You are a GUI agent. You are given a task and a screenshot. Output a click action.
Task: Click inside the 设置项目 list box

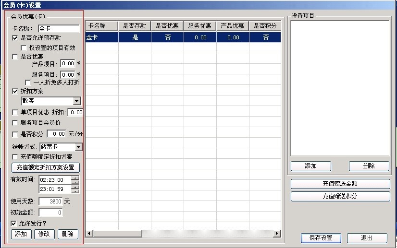(340, 88)
